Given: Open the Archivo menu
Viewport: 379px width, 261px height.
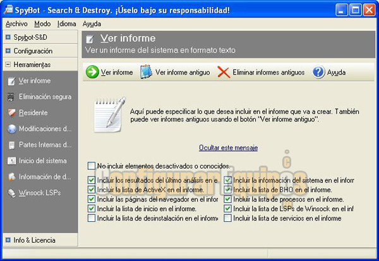Looking at the screenshot, I should [16, 24].
